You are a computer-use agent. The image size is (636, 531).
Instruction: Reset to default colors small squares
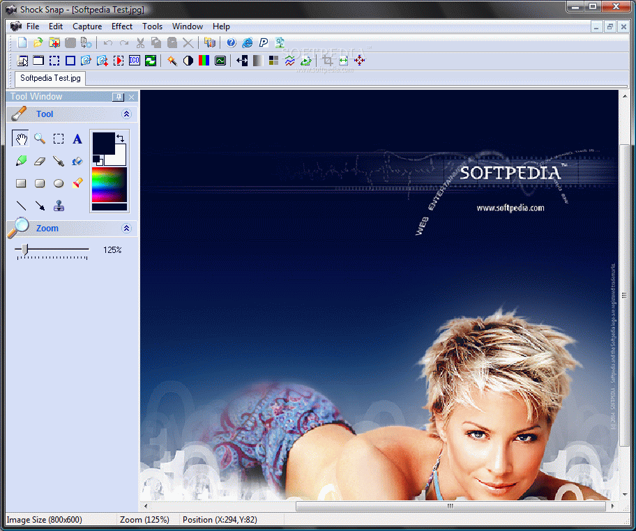point(98,160)
